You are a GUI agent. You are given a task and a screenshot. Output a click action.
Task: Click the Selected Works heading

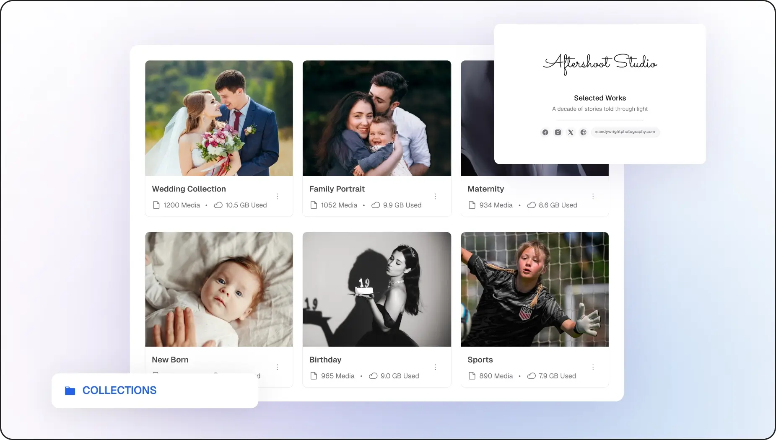click(600, 98)
